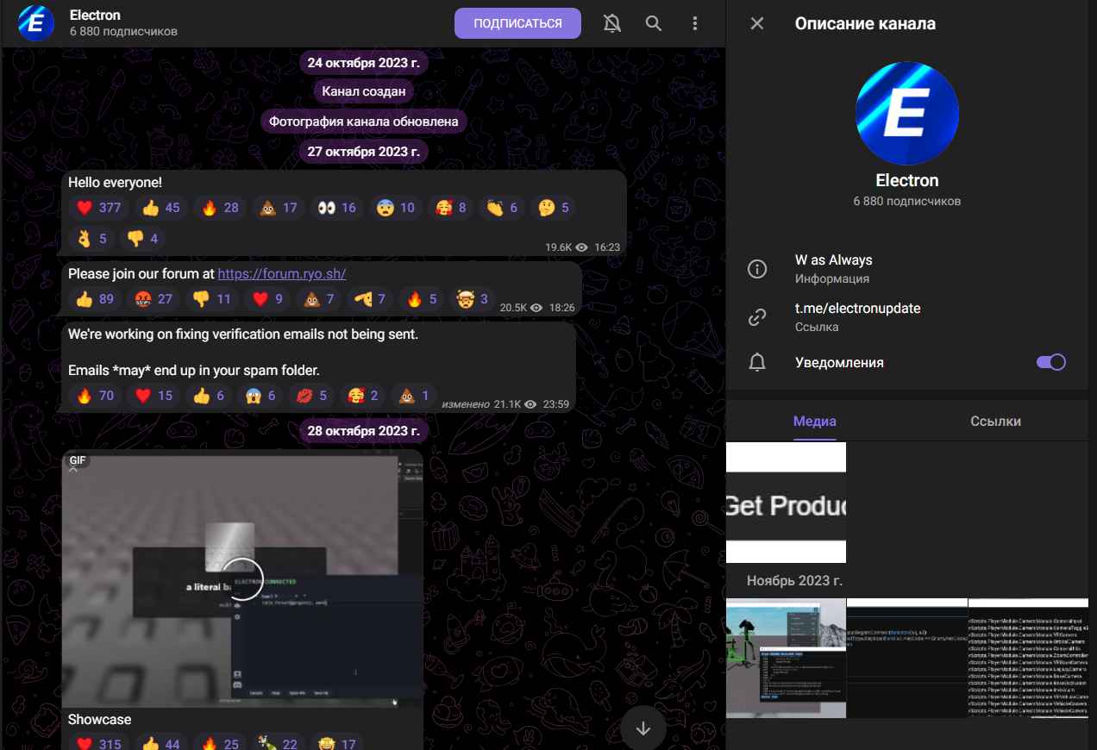The width and height of the screenshot is (1097, 750).
Task: Click heart reaction 315 under Showcase
Action: pos(99,743)
